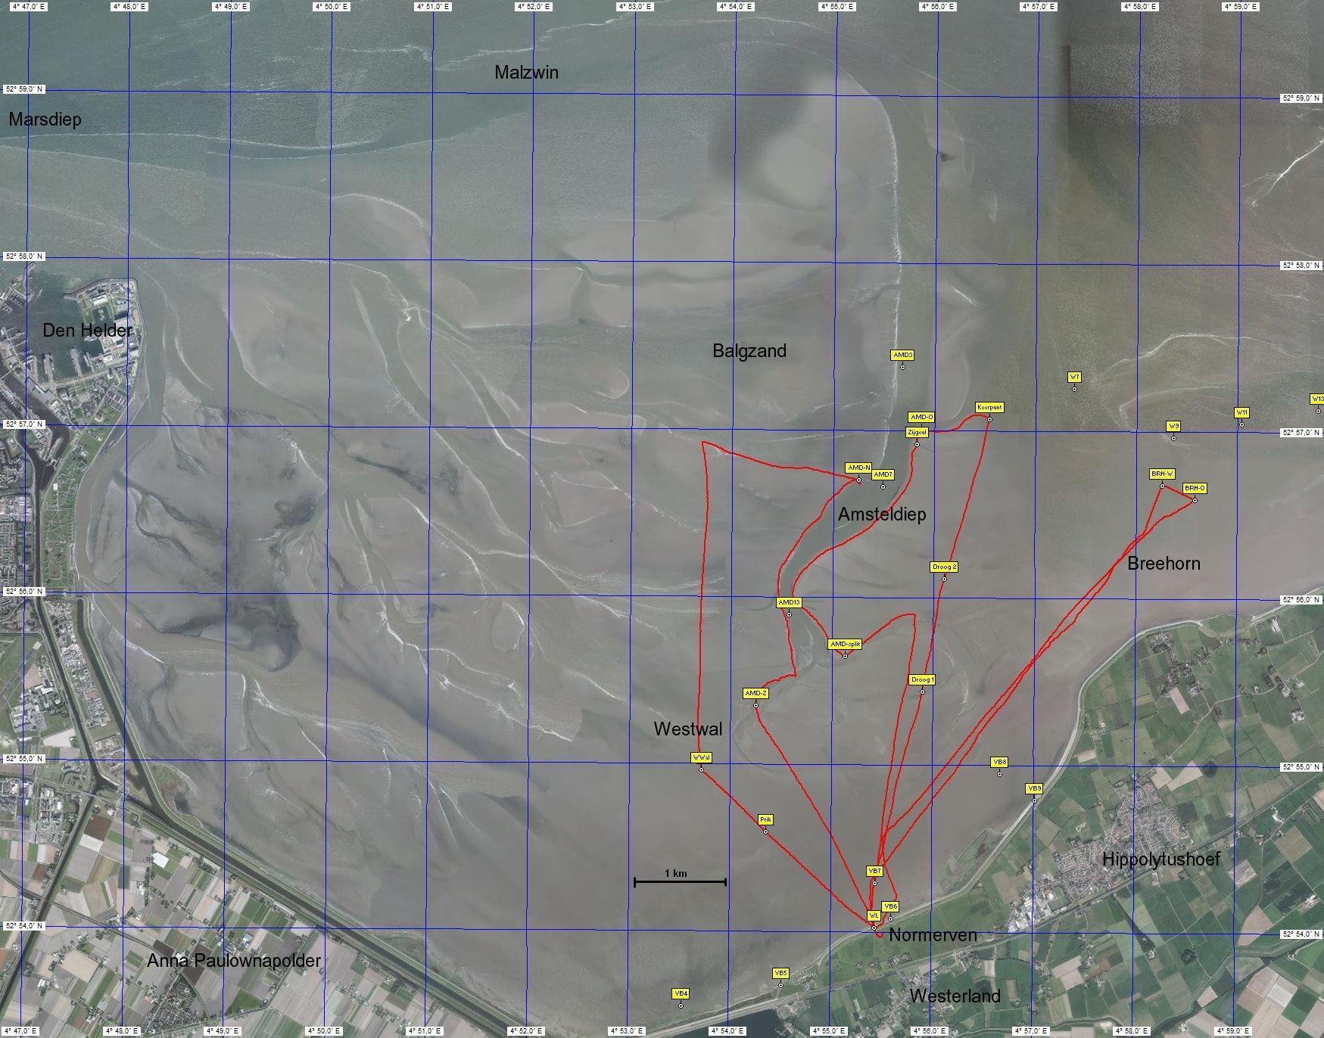
Task: Click the BRH-W waypoint label
Action: coord(1162,474)
